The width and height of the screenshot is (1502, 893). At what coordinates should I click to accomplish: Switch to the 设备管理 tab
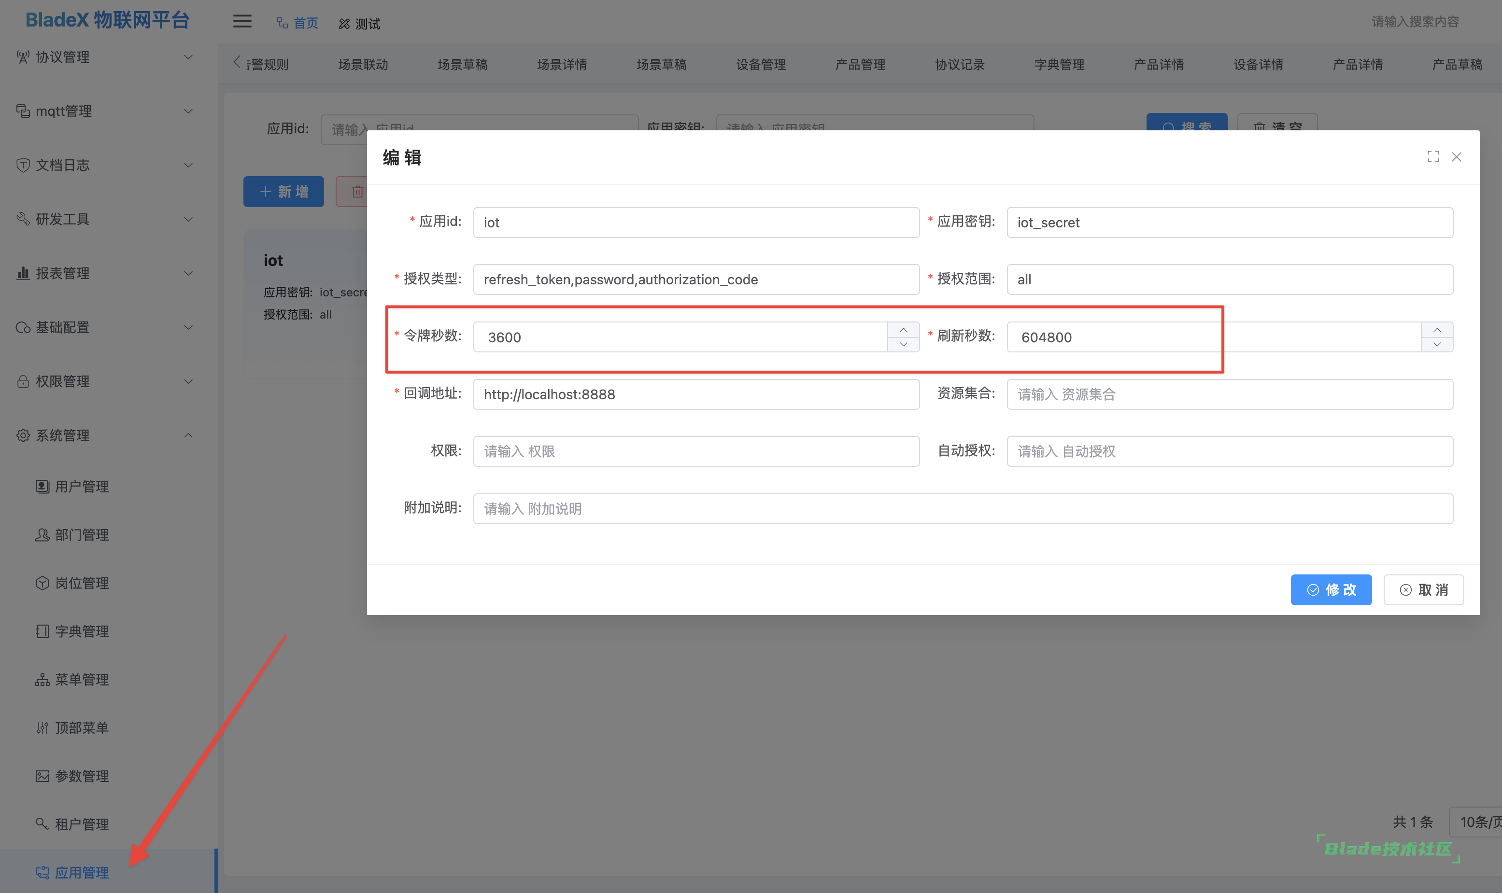[760, 64]
